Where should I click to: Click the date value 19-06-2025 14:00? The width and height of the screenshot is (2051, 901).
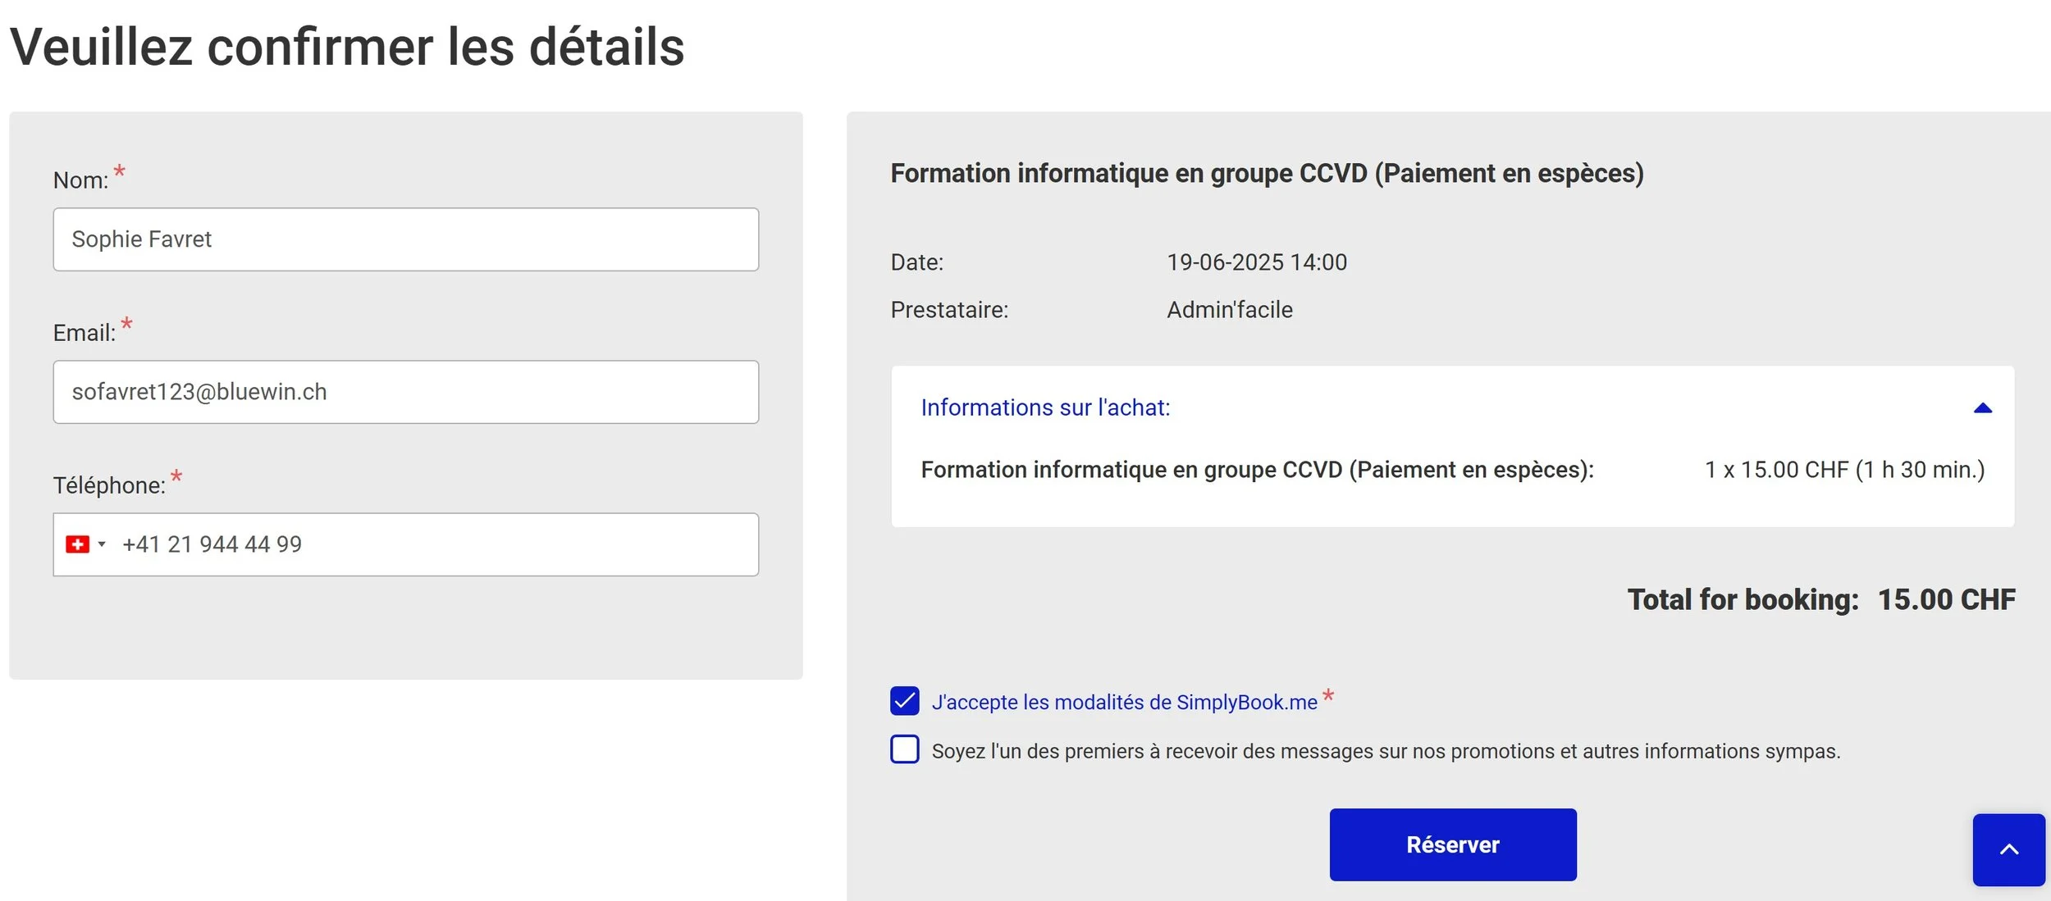coord(1256,262)
